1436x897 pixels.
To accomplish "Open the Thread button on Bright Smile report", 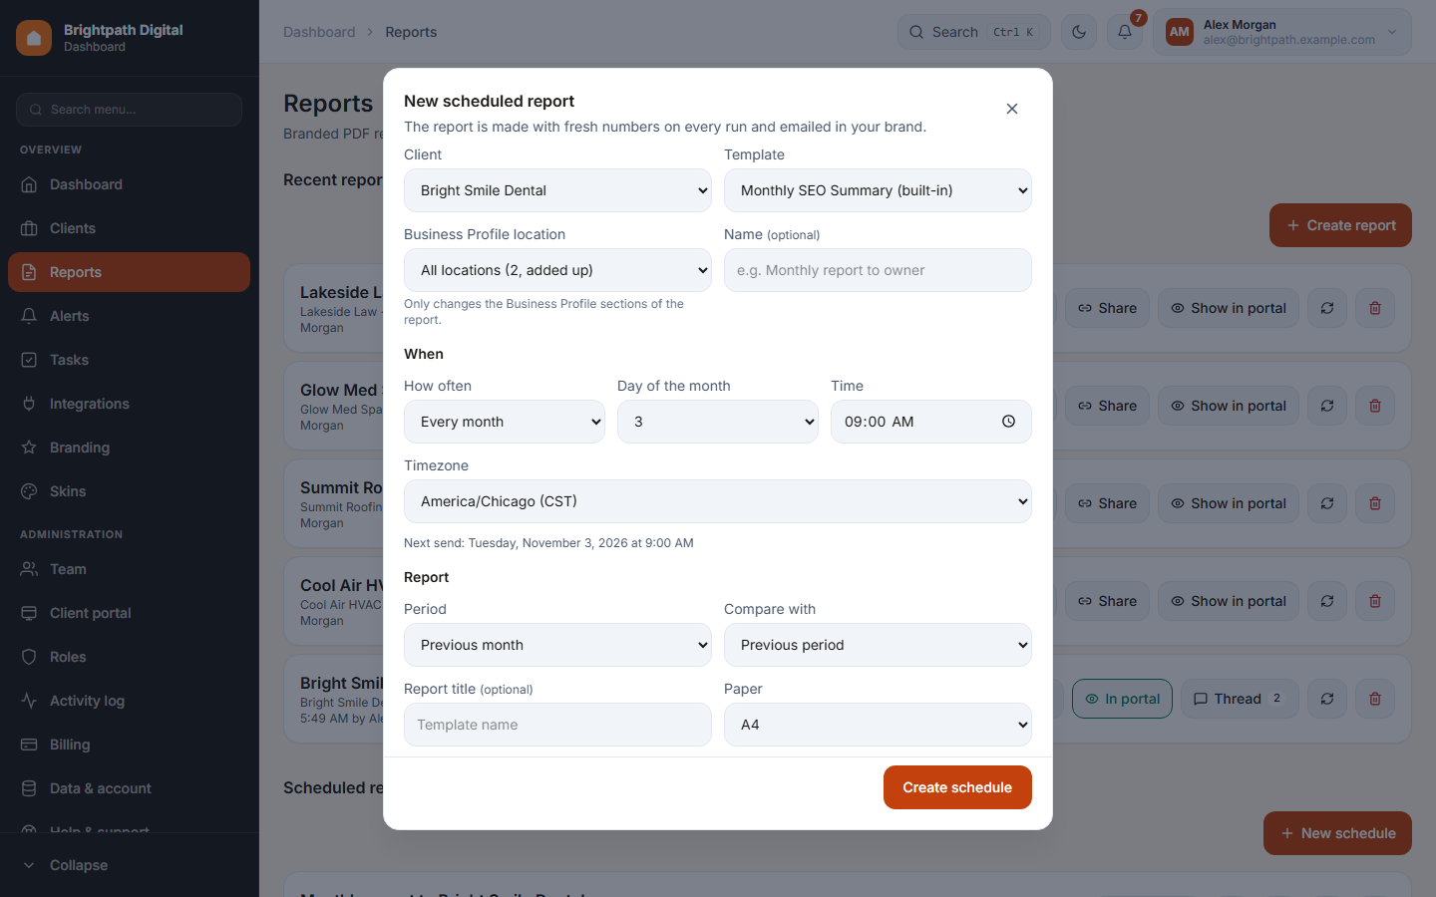I will [x=1240, y=699].
